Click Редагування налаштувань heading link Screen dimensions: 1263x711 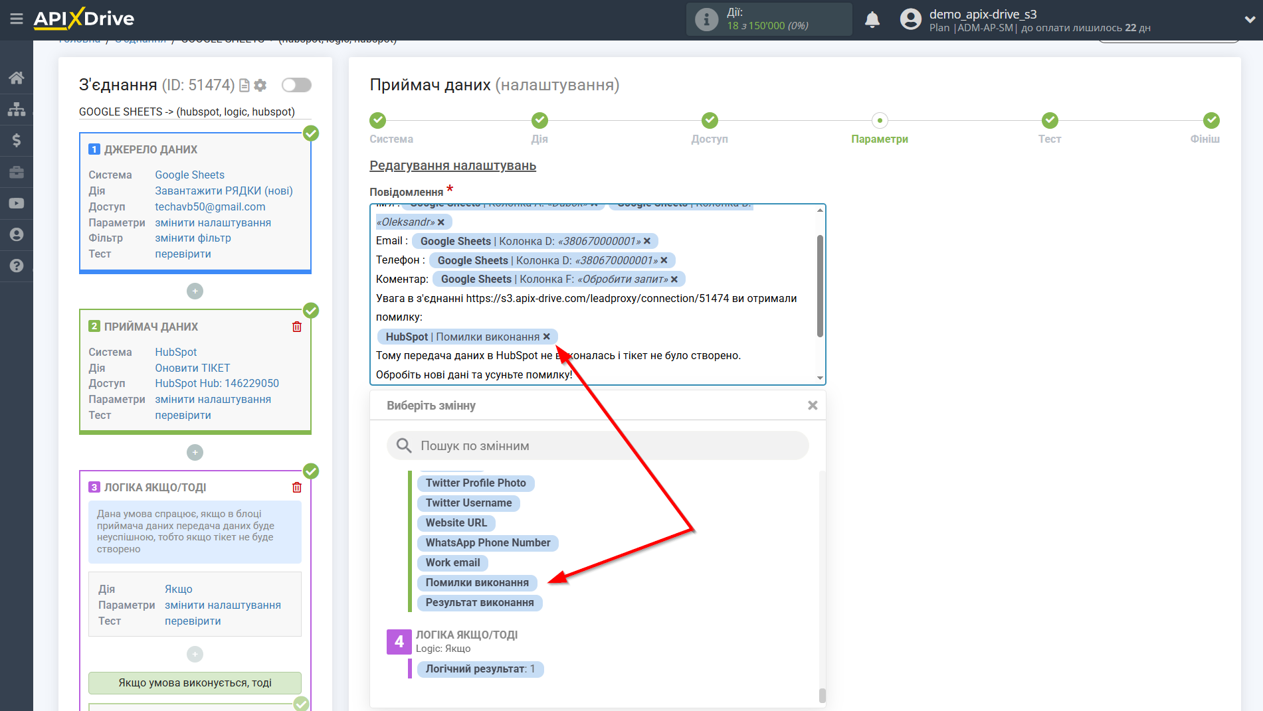[x=452, y=165]
